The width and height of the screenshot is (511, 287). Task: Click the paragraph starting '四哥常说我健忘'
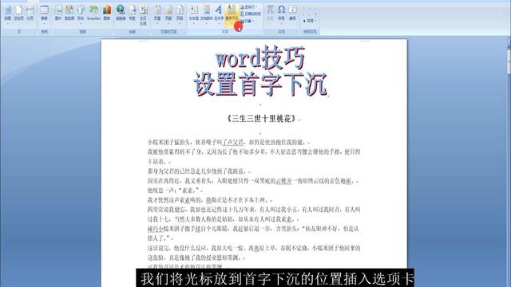pyautogui.click(x=254, y=214)
